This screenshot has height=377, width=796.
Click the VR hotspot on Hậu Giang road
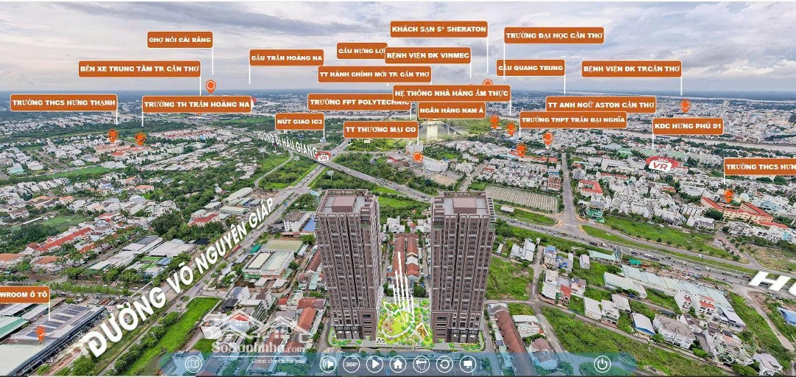(x=322, y=156)
